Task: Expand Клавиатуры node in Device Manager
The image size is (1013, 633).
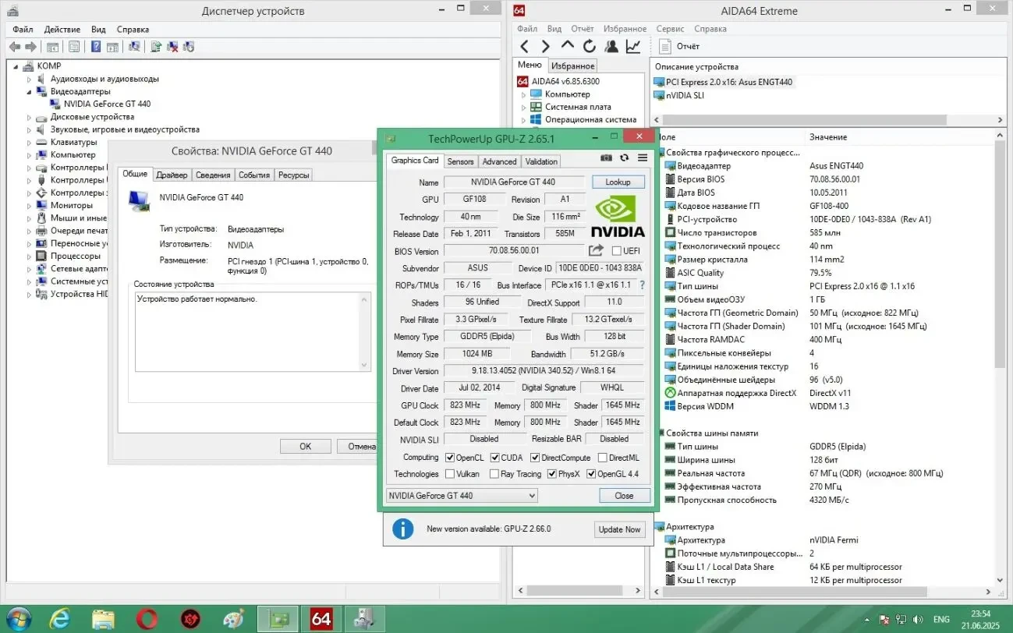Action: click(x=30, y=142)
